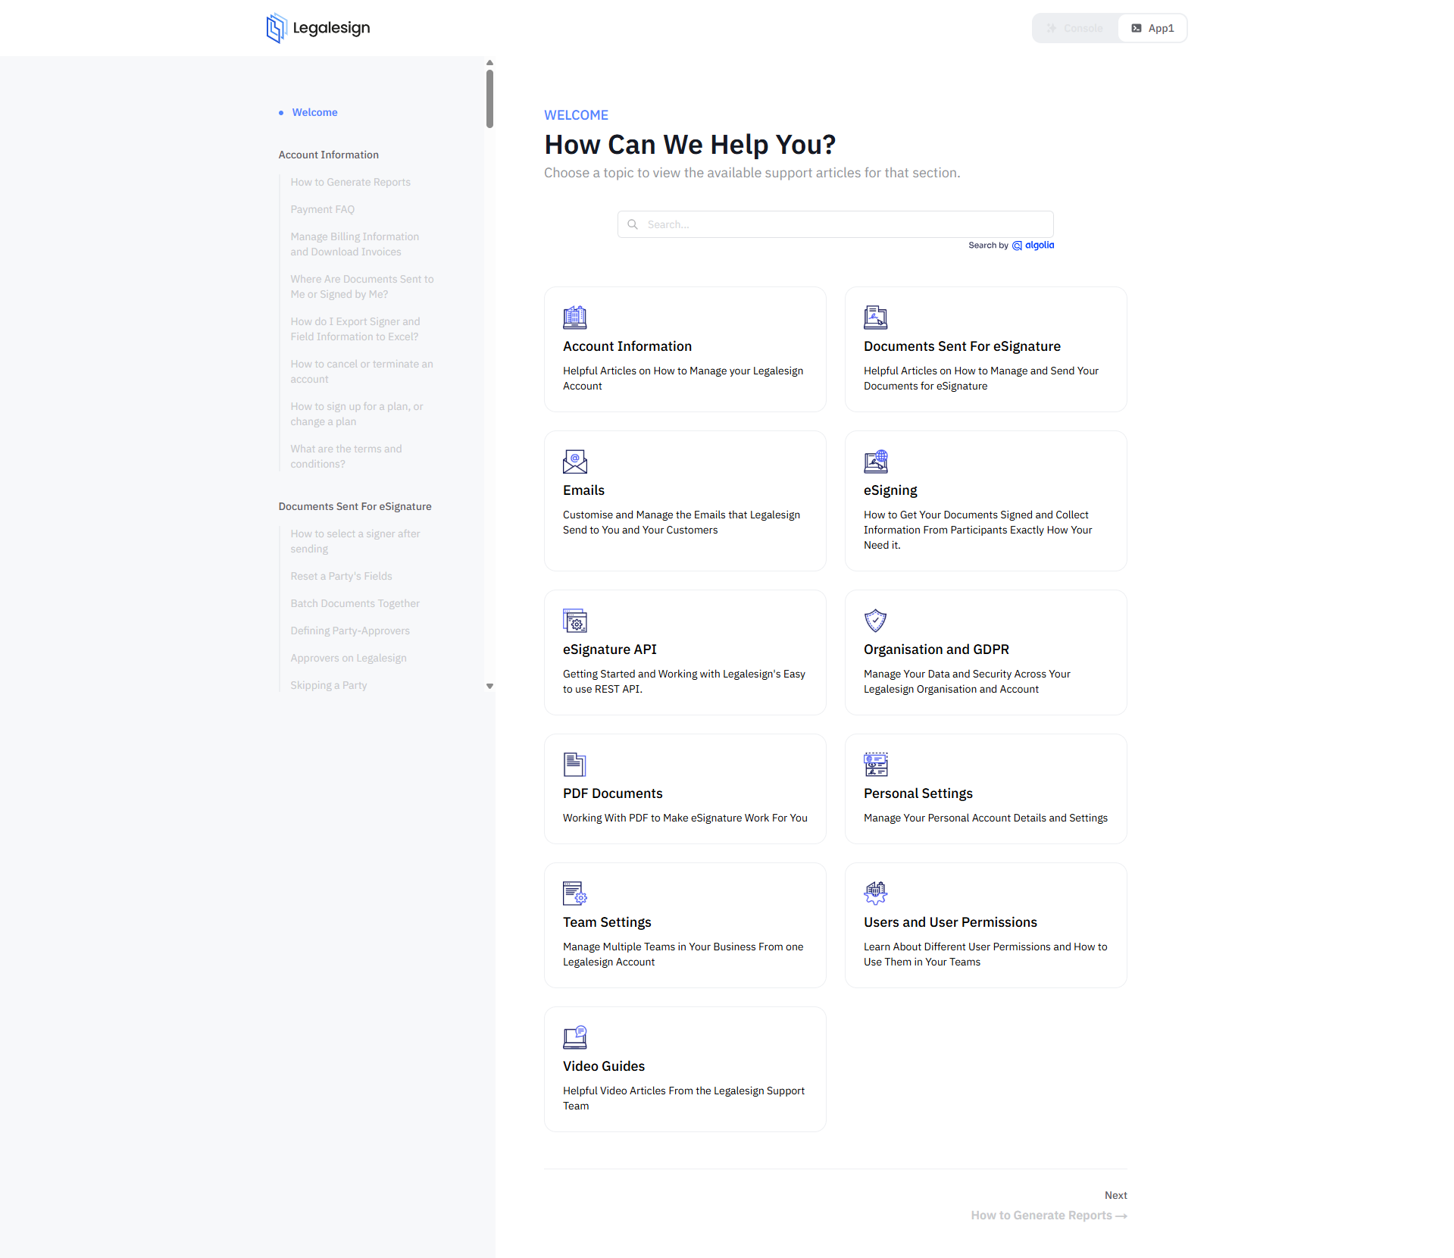Switch to the Console toggle option
Image resolution: width=1454 pixels, height=1258 pixels.
point(1075,28)
